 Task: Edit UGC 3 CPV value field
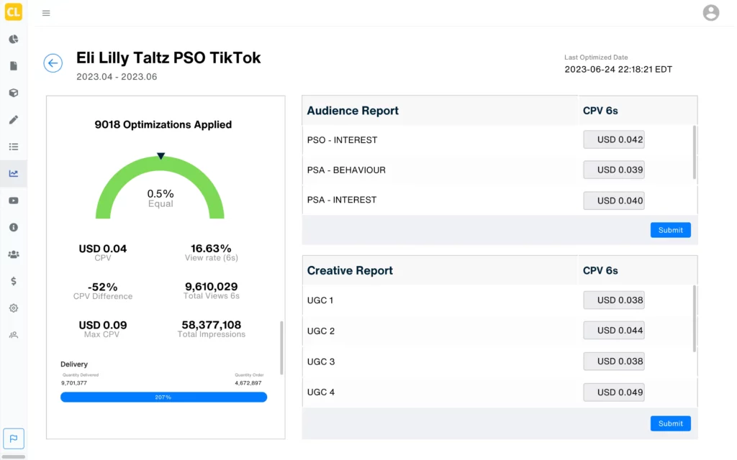pos(614,362)
